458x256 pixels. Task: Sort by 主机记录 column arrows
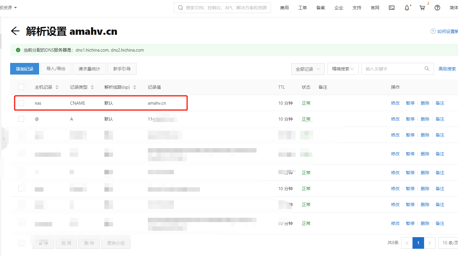click(x=57, y=87)
